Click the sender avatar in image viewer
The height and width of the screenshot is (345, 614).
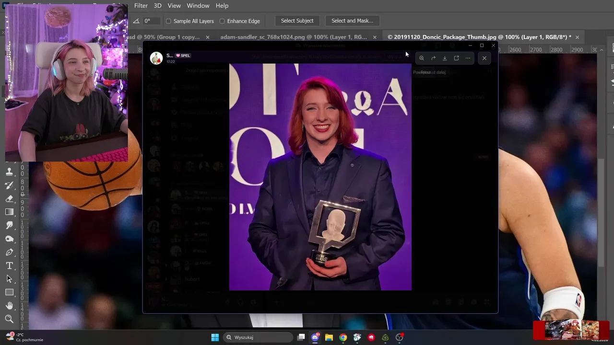point(156,58)
